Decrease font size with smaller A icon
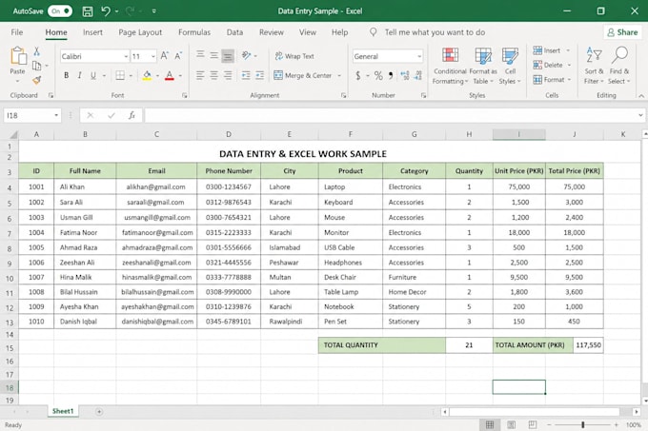Image resolution: width=648 pixels, height=431 pixels. (x=178, y=56)
